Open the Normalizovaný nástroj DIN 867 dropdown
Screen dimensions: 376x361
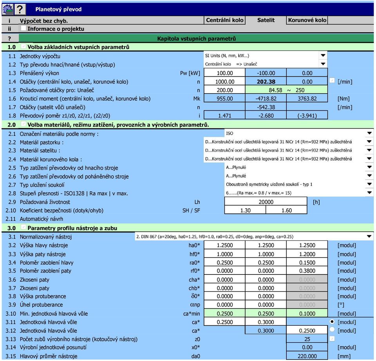369,236
